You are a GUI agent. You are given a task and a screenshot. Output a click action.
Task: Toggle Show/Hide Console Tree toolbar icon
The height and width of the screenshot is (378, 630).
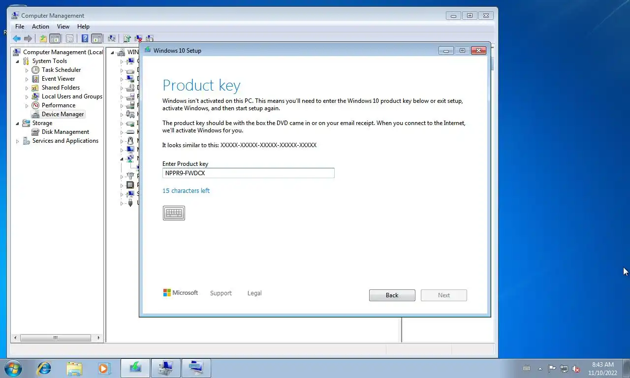pos(55,38)
